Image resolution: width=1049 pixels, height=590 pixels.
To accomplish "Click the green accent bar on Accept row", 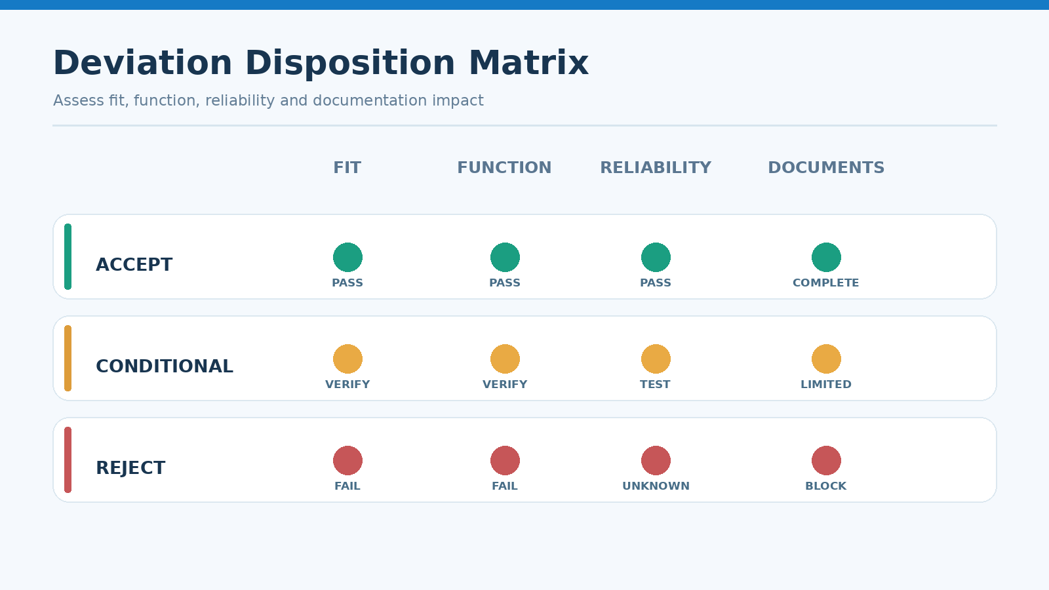I will coord(68,256).
